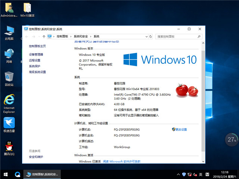Select 系统 in the breadcrumb
Viewport: 239px width, 179px height.
point(96,37)
